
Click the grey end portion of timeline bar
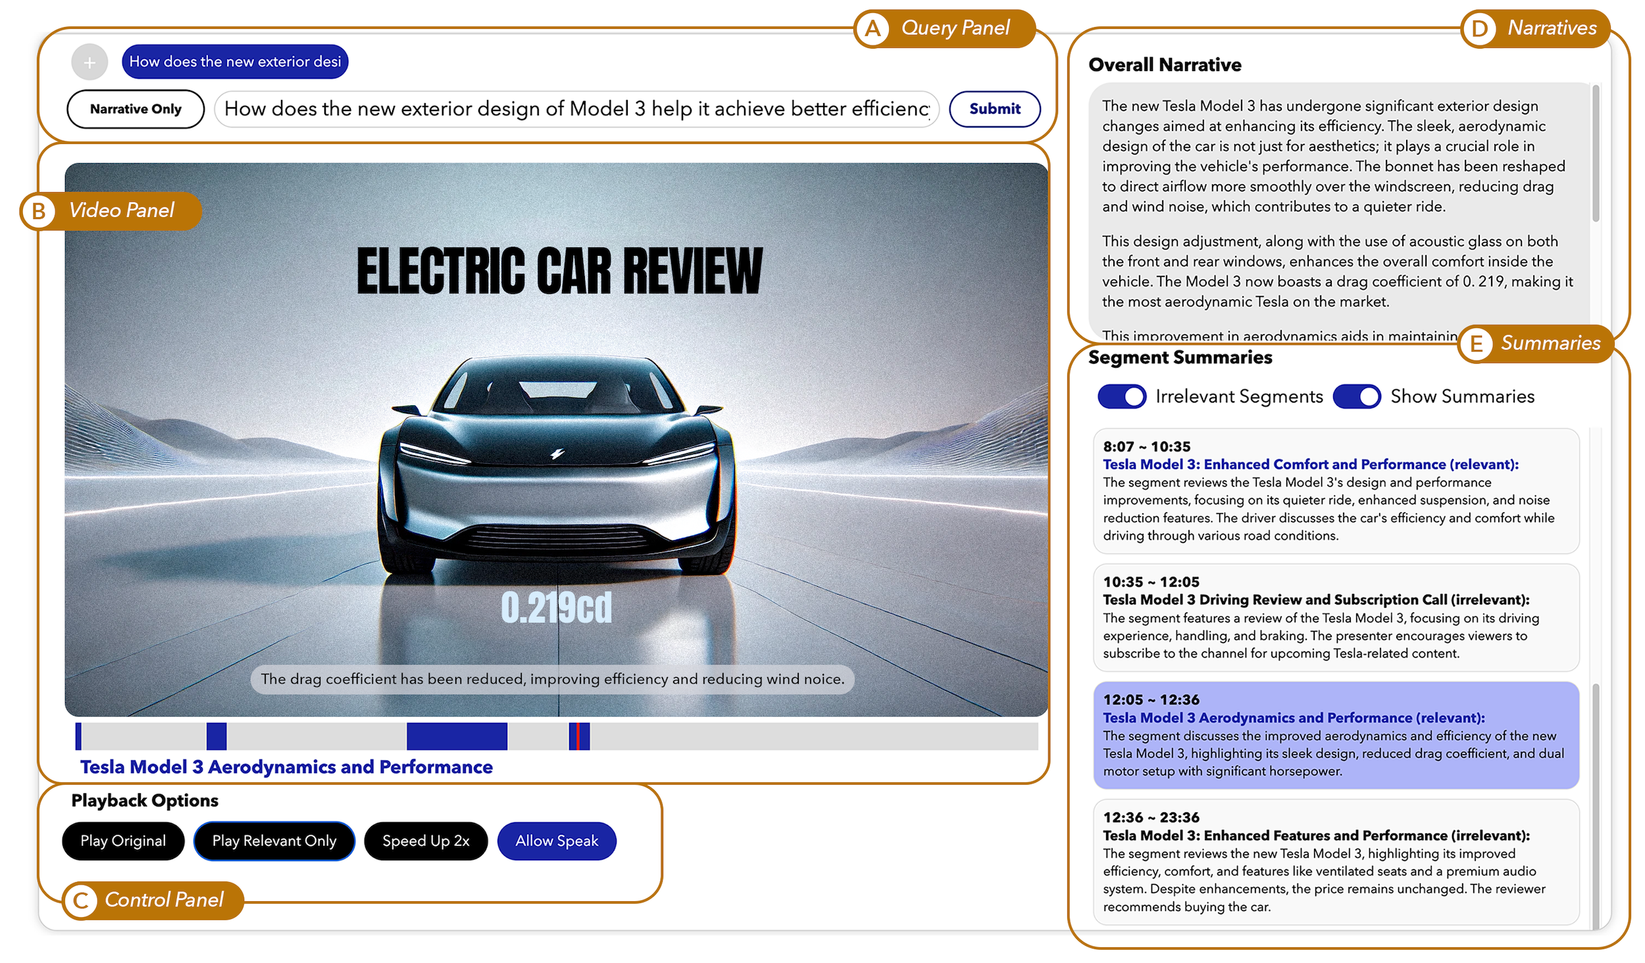click(814, 736)
